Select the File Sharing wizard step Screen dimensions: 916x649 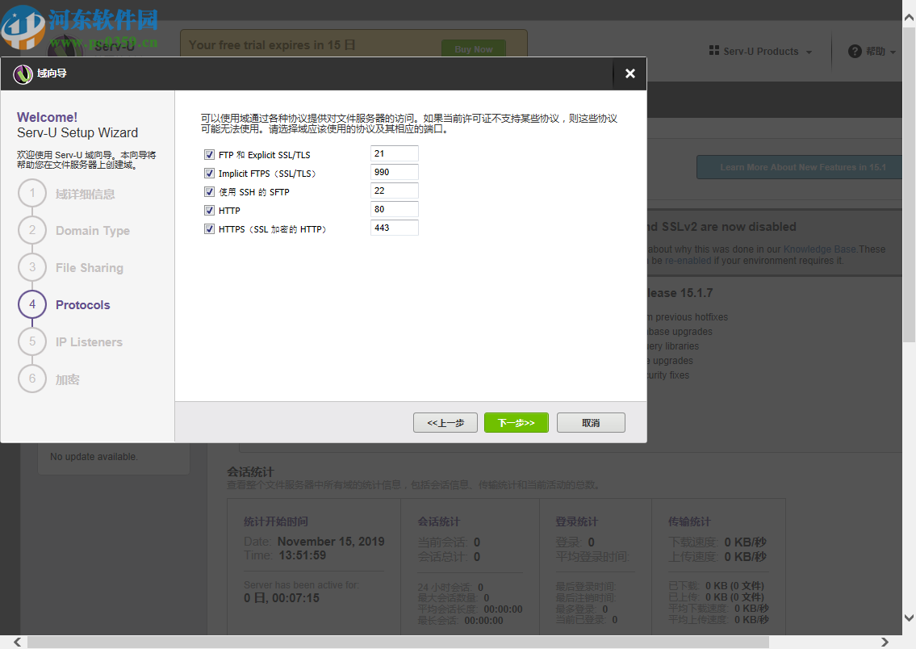90,268
